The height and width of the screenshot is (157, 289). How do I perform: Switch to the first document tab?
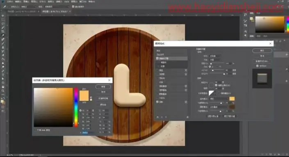coord(22,11)
